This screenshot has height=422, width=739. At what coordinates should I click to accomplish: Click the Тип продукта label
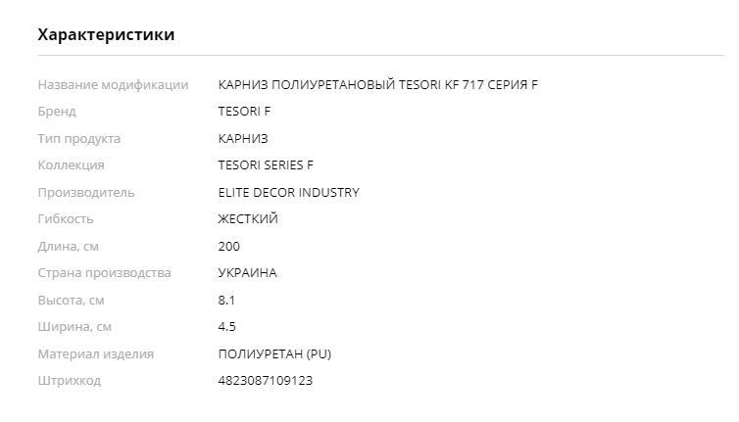(x=79, y=139)
